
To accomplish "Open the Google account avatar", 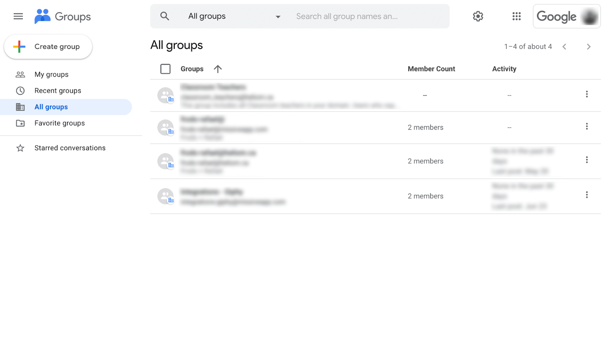I will click(590, 17).
